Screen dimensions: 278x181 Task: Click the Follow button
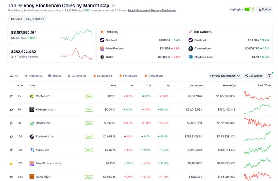click(x=264, y=9)
